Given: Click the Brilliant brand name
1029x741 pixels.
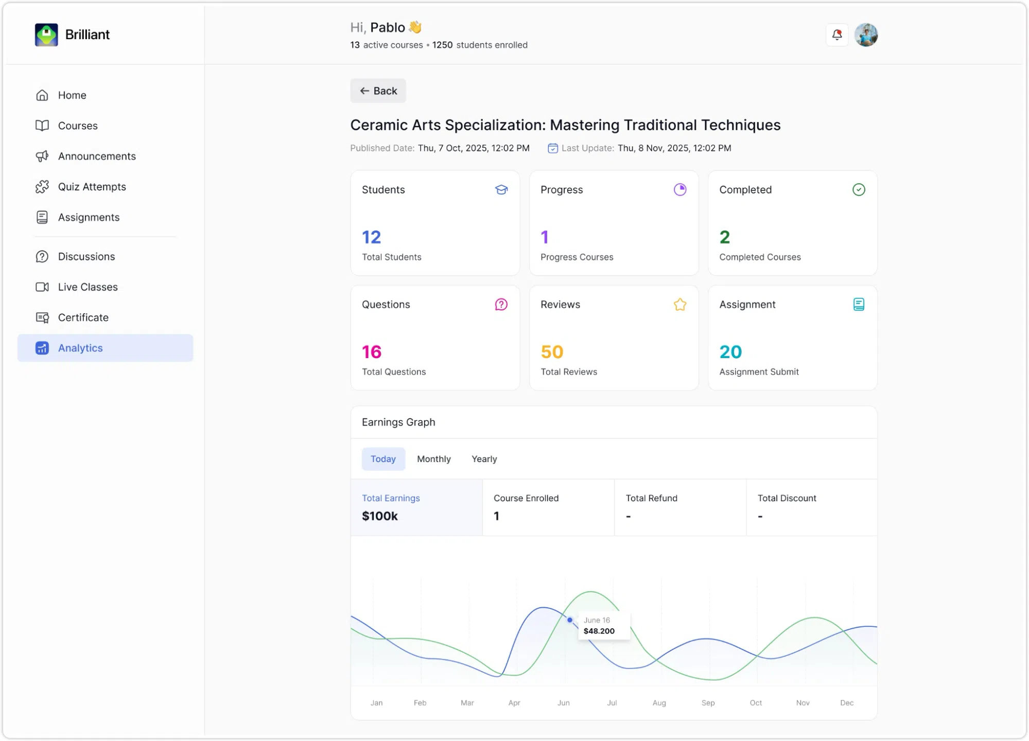Looking at the screenshot, I should [88, 34].
